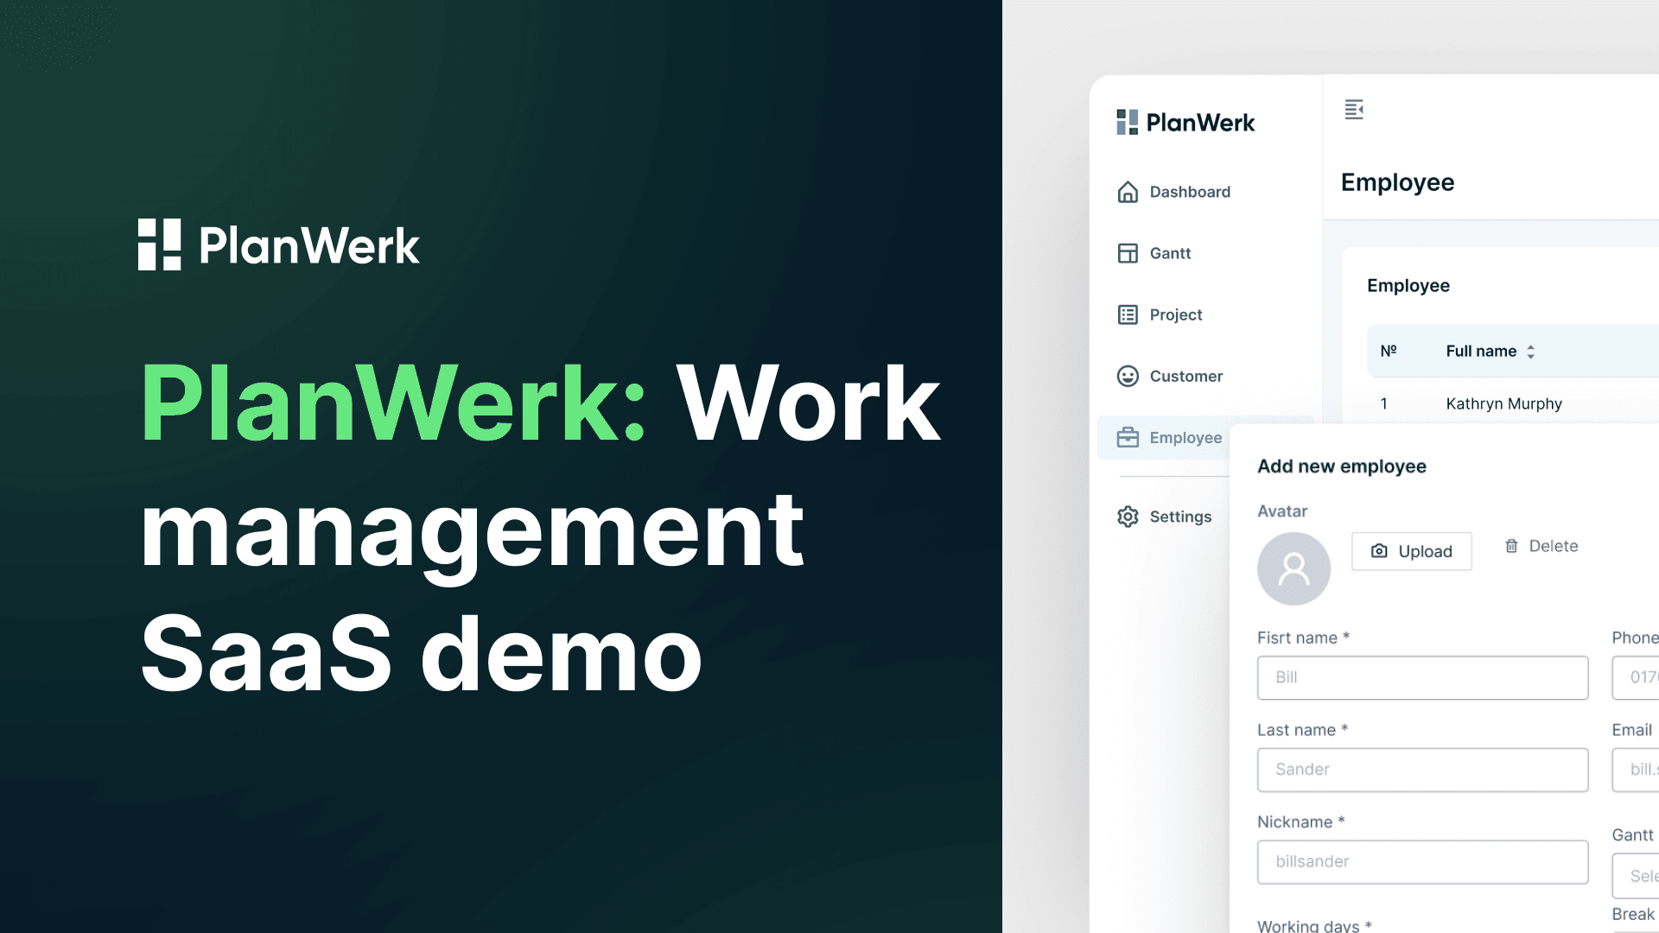Open the Customer section from the menu

[x=1185, y=376]
